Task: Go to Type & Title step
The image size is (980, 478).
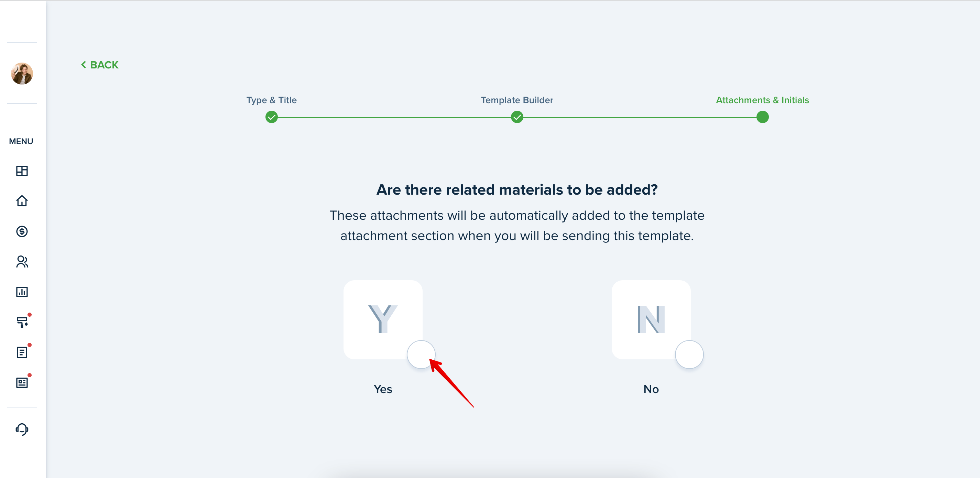Action: (271, 100)
